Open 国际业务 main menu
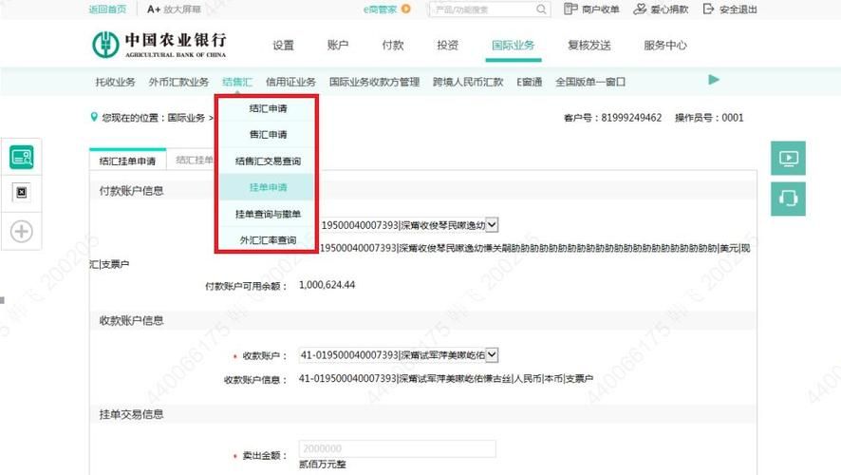 [x=514, y=46]
